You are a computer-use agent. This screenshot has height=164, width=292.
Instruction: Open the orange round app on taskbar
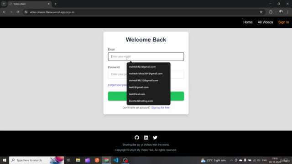tap(97, 160)
